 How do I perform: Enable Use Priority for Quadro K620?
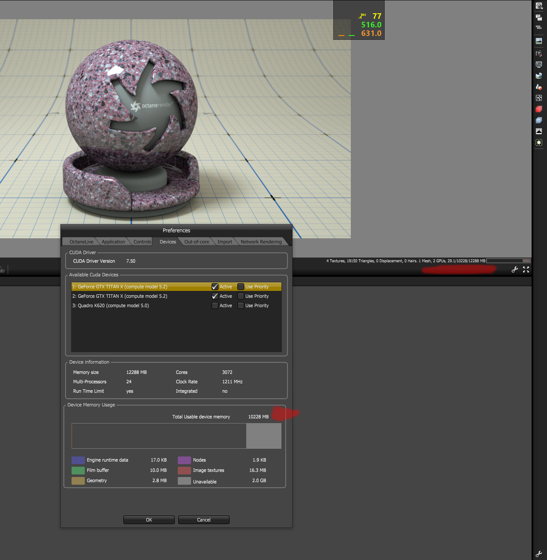coord(241,305)
